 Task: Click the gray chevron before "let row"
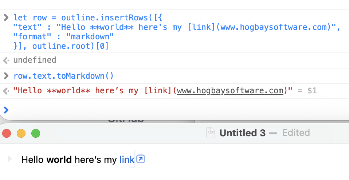tap(6, 17)
